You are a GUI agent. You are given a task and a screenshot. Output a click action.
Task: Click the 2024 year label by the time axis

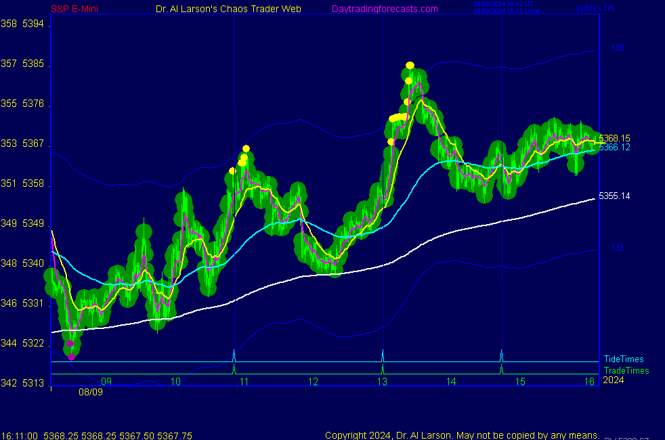tap(614, 380)
